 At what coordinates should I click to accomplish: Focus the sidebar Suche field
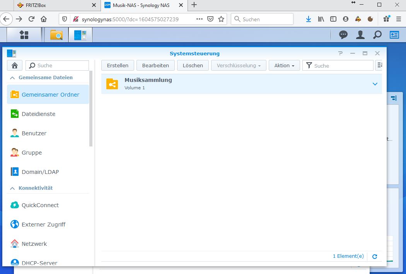pyautogui.click(x=57, y=65)
